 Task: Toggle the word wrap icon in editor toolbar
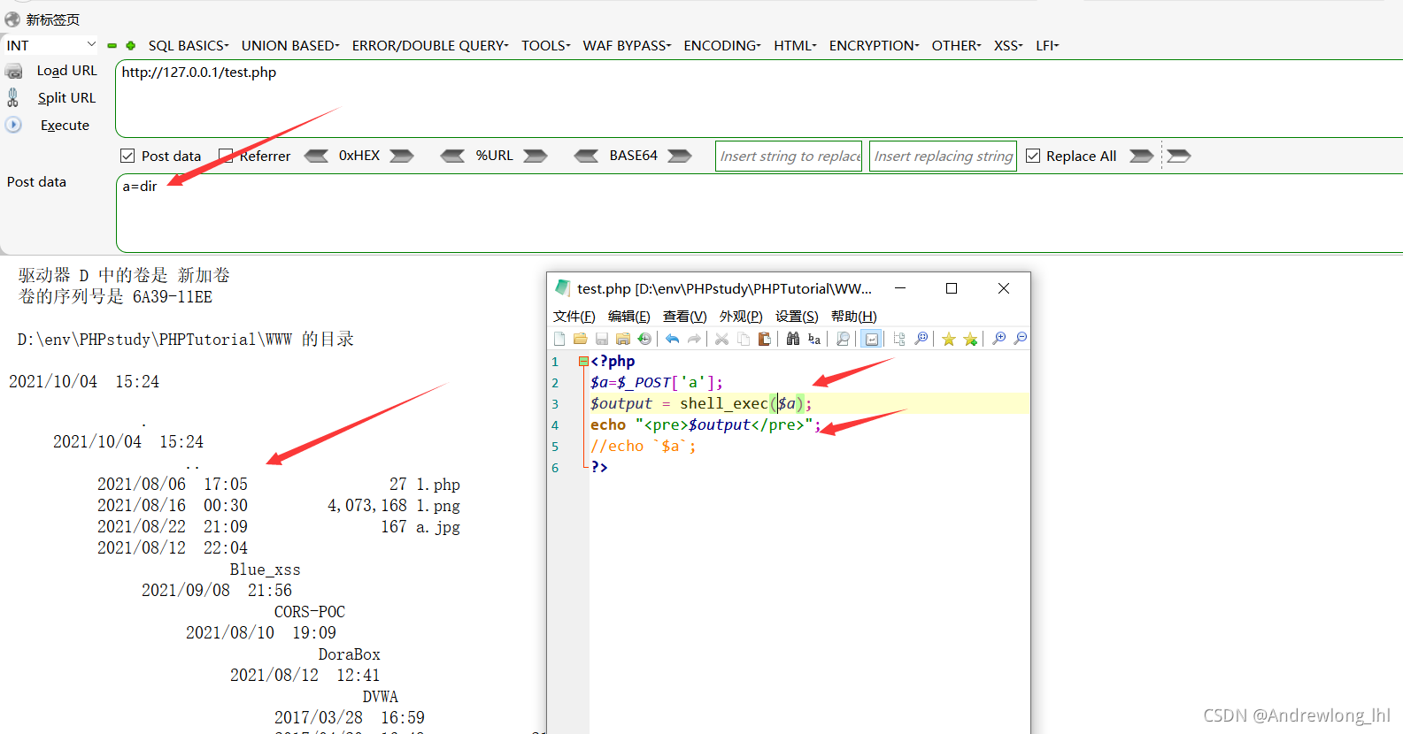[x=872, y=339]
